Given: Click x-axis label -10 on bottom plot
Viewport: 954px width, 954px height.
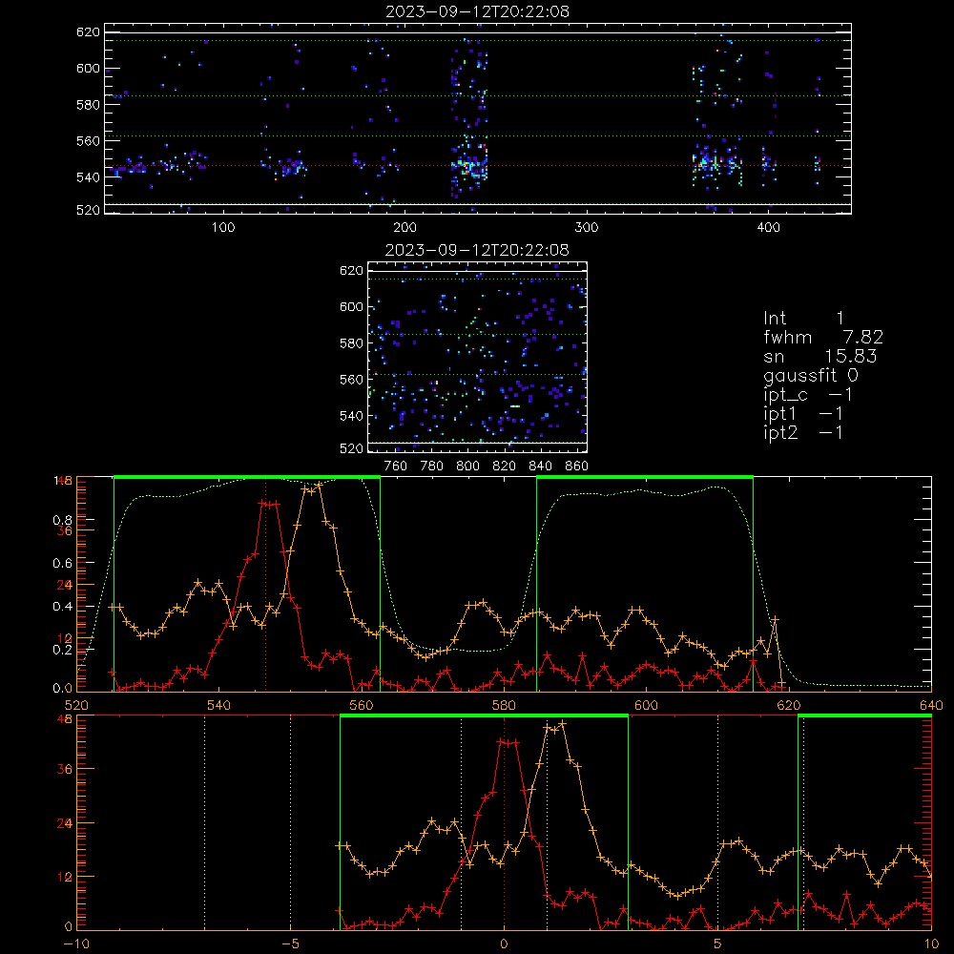Looking at the screenshot, I should (x=76, y=944).
